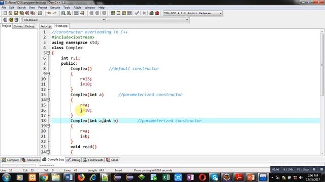Click the pause icon on recorder overlay
Viewport: 325px width, 182px height.
point(314,169)
